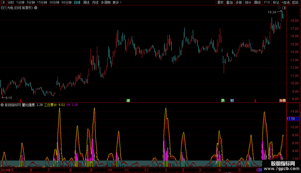Image resolution: width=301 pixels, height=173 pixels.
Task: Click the 12 month marker on the time axis
Action: click(147, 170)
